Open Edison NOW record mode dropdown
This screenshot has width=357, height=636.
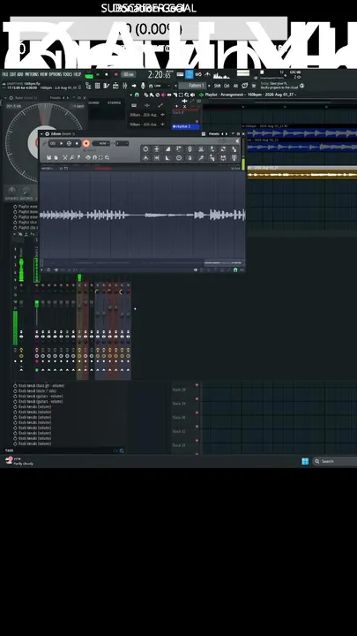click(x=100, y=143)
